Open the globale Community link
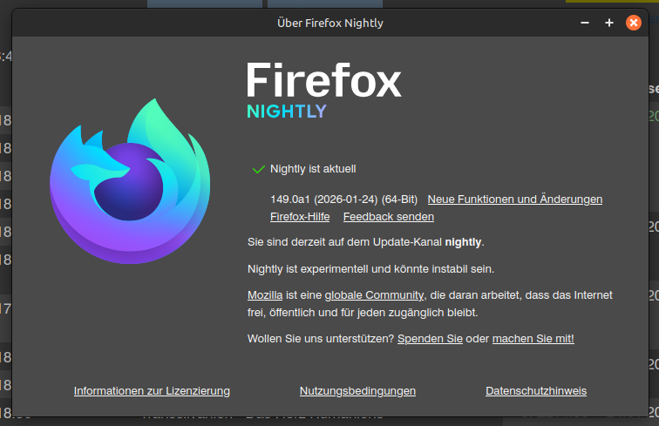This screenshot has height=426, width=659. click(375, 295)
